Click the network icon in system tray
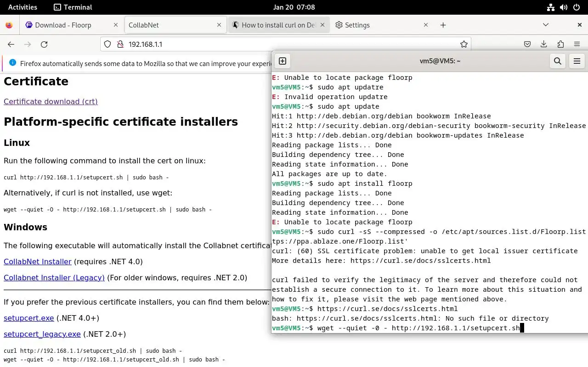This screenshot has height=367, width=588. click(551, 7)
